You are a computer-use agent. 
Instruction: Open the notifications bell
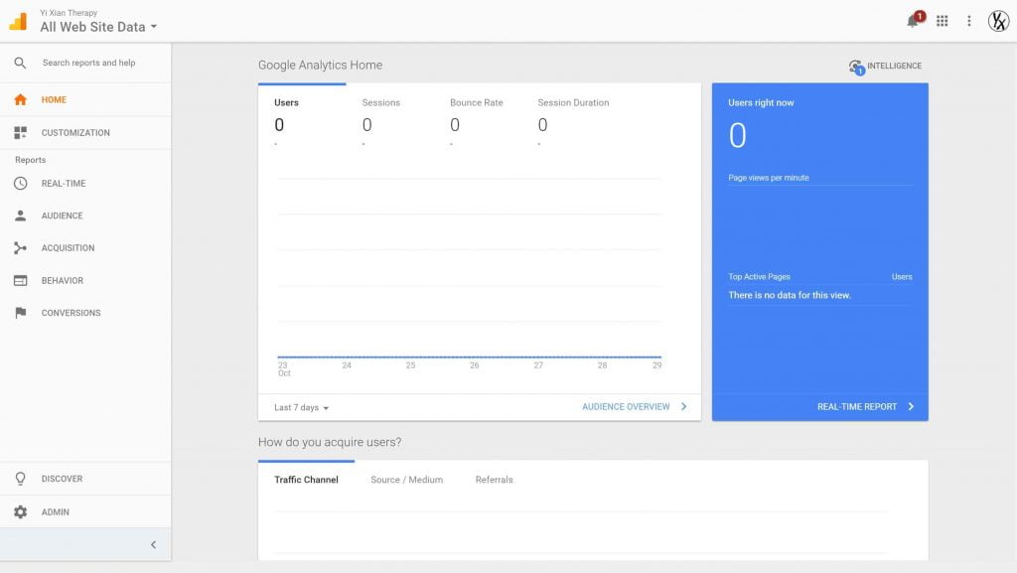tap(915, 20)
